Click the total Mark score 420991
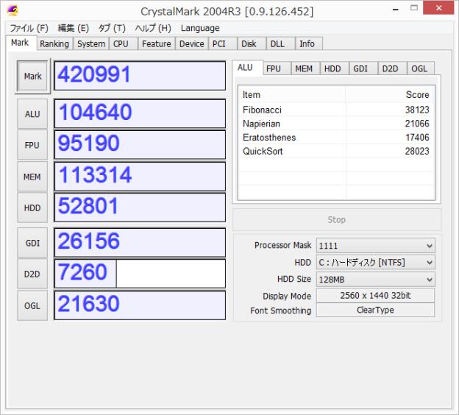The image size is (459, 415). (140, 76)
